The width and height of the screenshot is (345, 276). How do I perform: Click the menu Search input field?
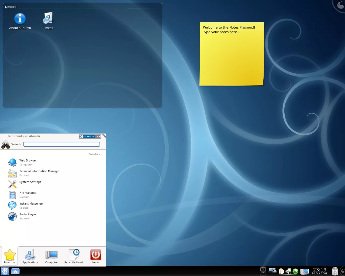62,144
